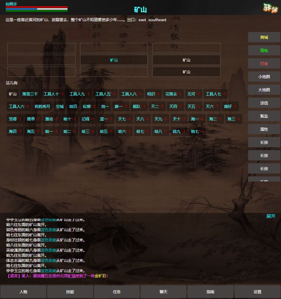This screenshot has height=299, width=281.
Task: Select 激动 in the room list
Action: 51,119
